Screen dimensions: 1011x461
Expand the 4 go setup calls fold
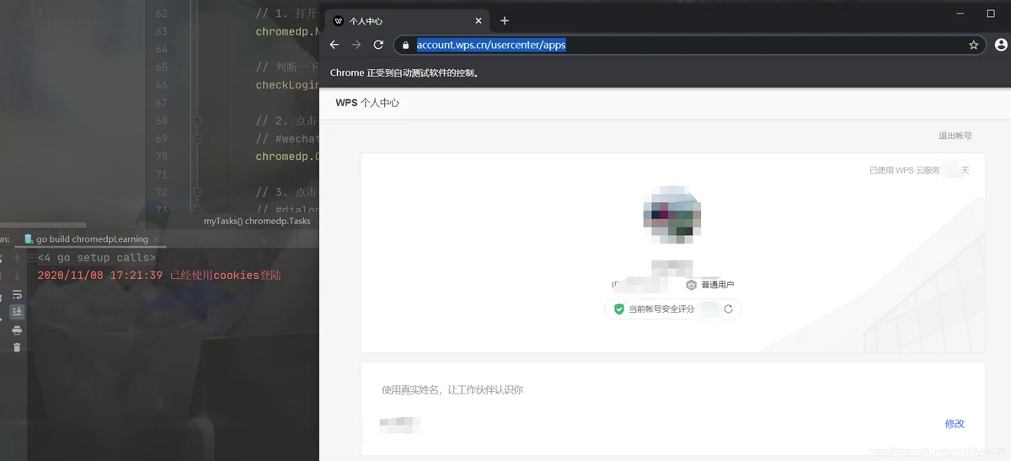(32, 258)
